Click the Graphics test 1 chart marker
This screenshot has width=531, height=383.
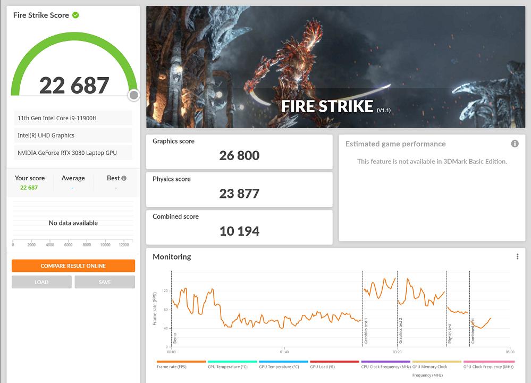[x=366, y=331]
